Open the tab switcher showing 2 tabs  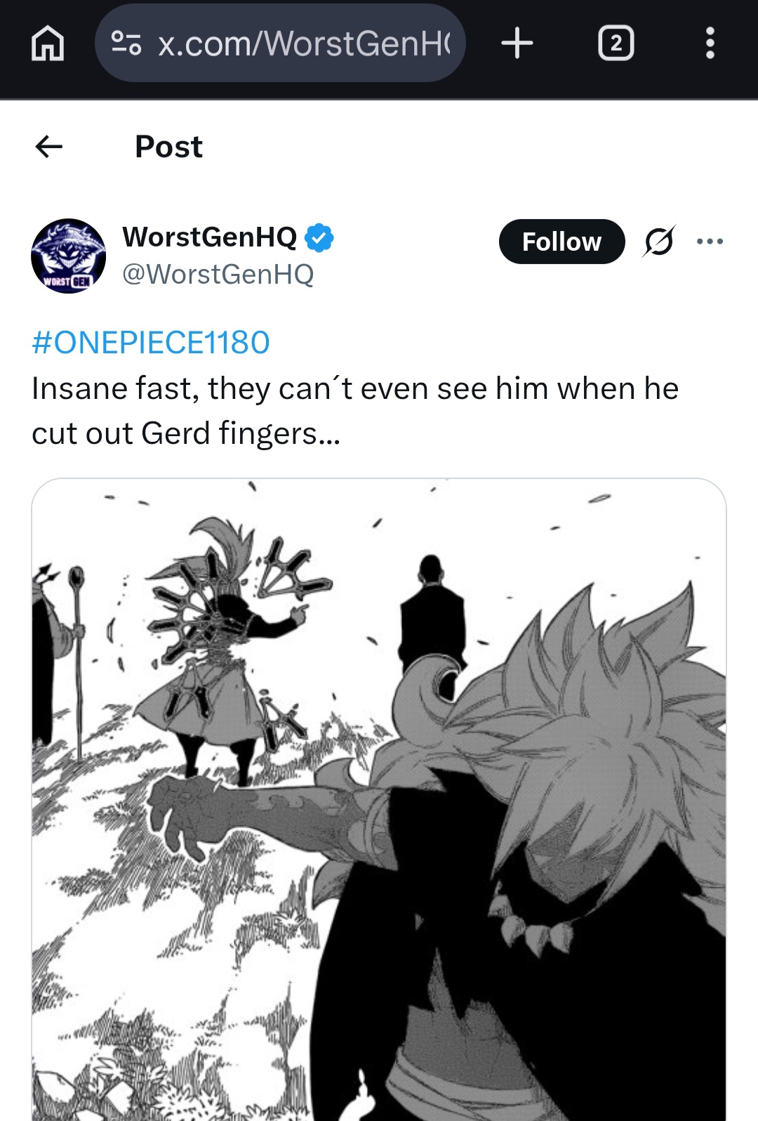[616, 43]
